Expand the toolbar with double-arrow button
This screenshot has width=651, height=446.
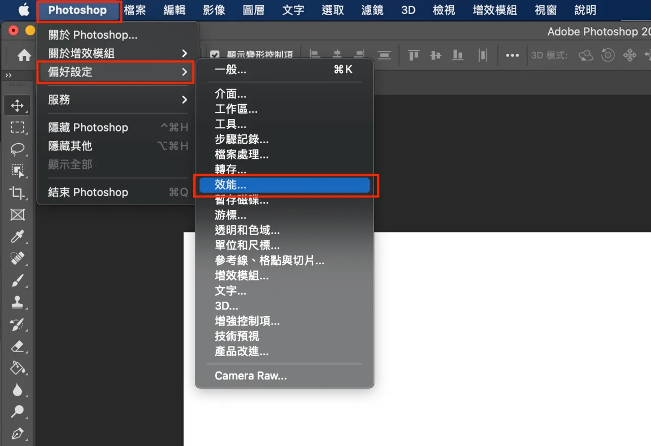click(x=8, y=75)
